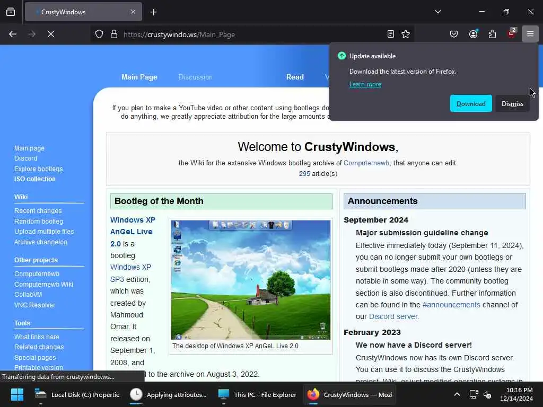
Task: Open ISO collection sidebar link
Action: coord(34,179)
